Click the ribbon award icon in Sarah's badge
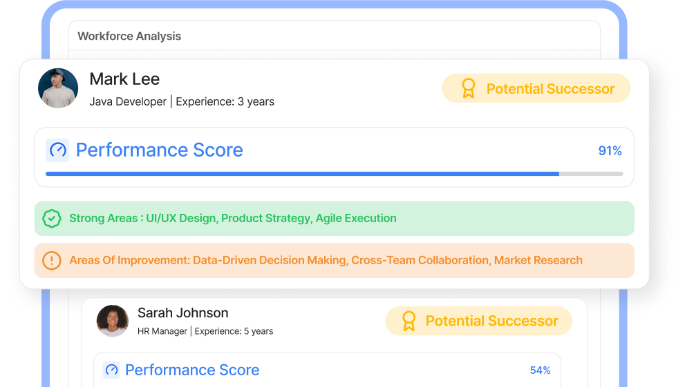The image size is (676, 387). point(409,321)
